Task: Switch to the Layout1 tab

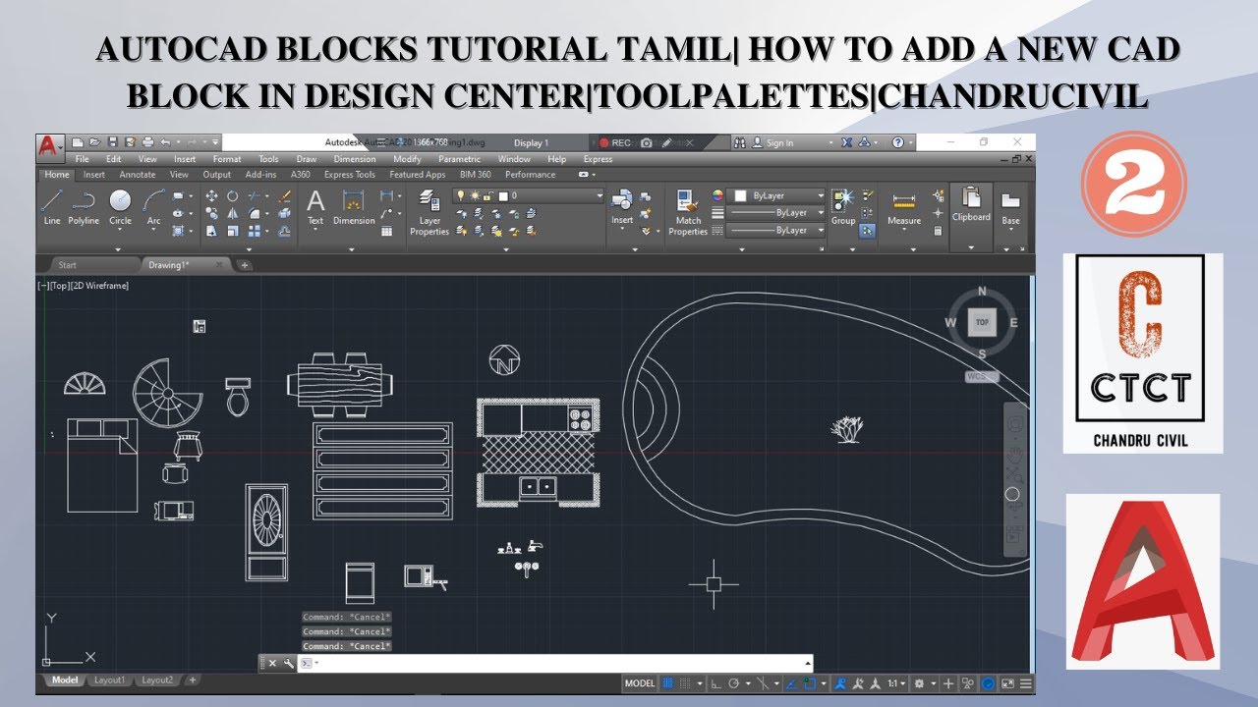Action: click(109, 680)
